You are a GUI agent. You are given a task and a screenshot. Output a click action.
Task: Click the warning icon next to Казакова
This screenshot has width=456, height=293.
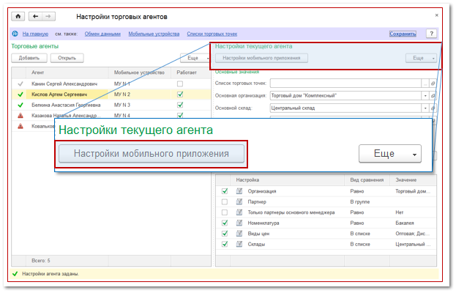click(18, 116)
